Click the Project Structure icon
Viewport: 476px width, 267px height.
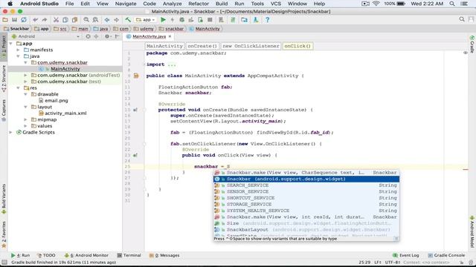245,20
